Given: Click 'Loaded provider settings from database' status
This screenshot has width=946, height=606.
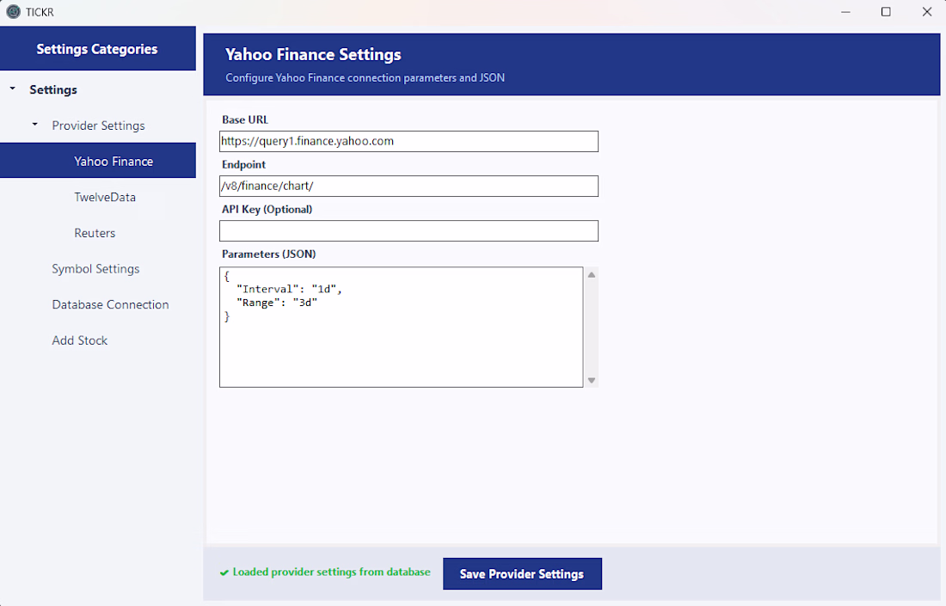Looking at the screenshot, I should click(331, 572).
